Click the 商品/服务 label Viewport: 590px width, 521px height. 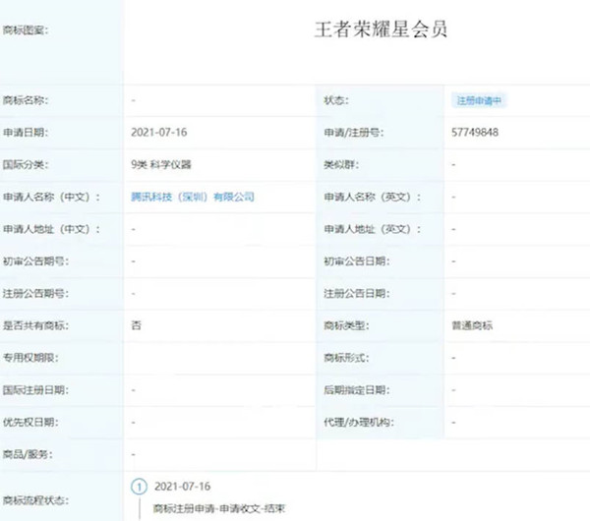(x=28, y=454)
